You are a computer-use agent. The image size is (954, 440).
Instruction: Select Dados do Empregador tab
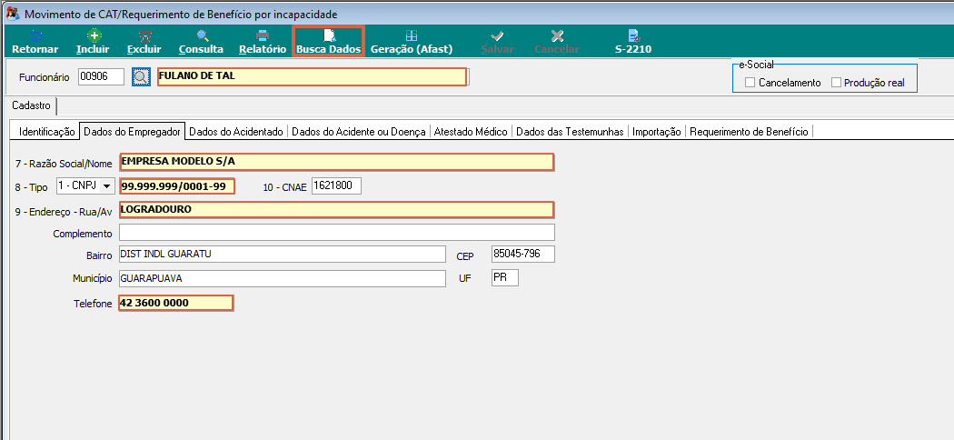coord(132,132)
